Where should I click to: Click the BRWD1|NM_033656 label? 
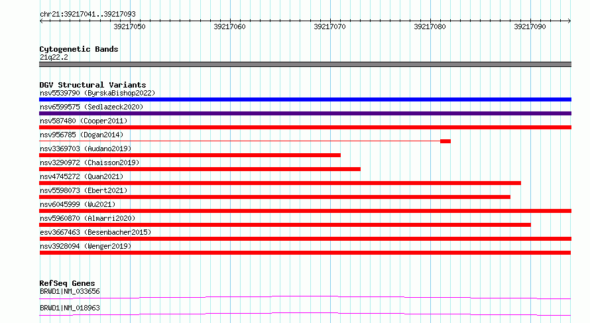coord(70,291)
